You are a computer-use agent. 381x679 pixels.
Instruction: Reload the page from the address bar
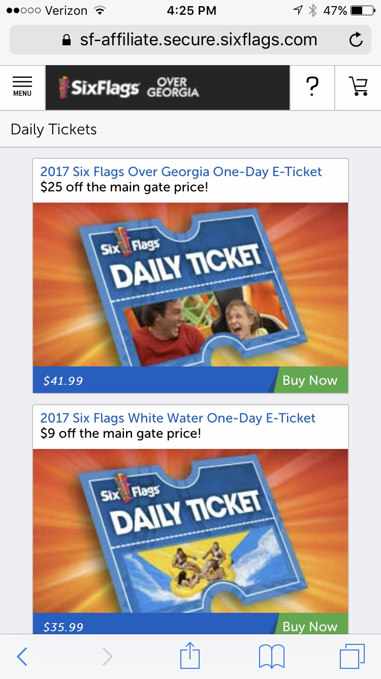[x=357, y=40]
